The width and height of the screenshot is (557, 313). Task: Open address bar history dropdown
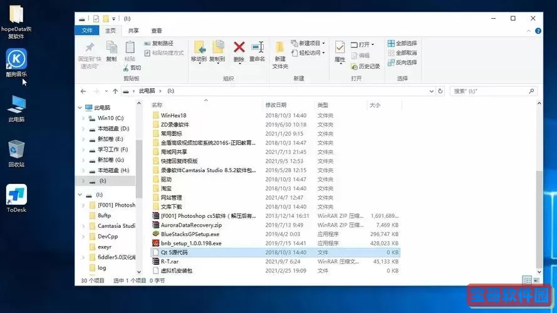pyautogui.click(x=431, y=91)
